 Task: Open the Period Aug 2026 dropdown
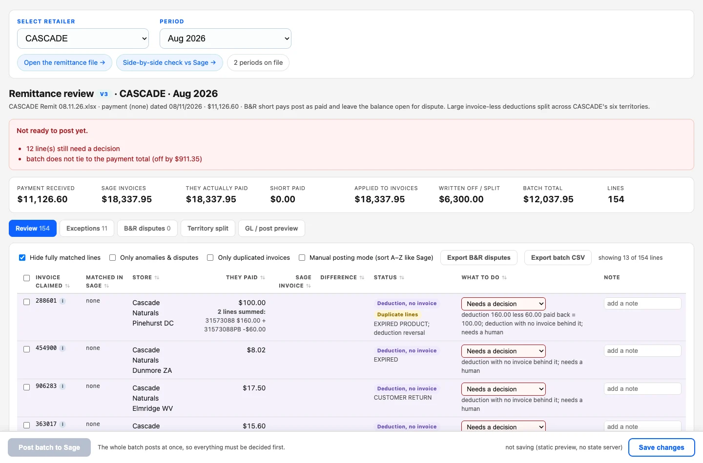tap(226, 39)
